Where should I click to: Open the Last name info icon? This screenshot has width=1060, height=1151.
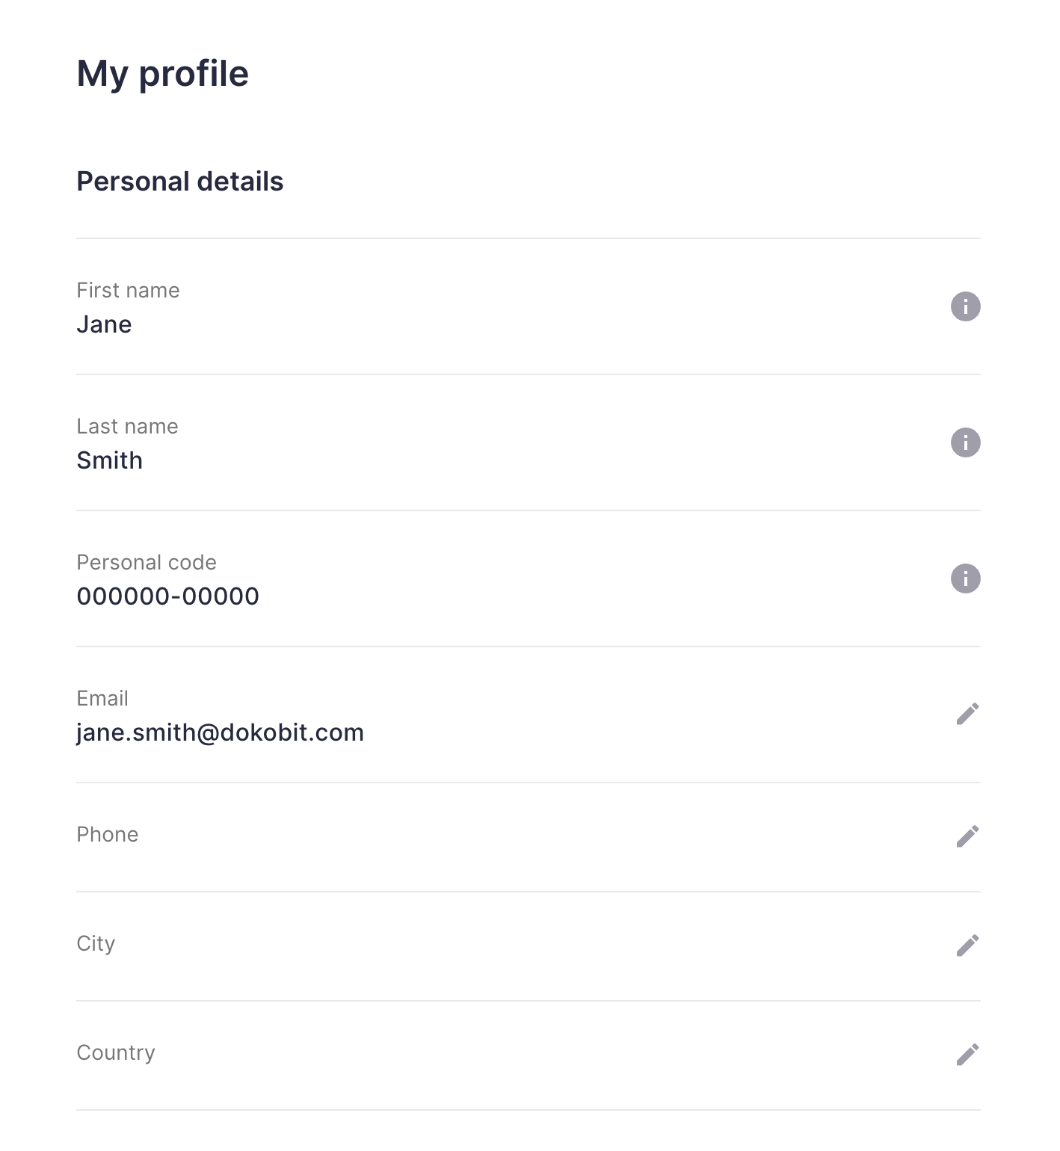pos(965,442)
